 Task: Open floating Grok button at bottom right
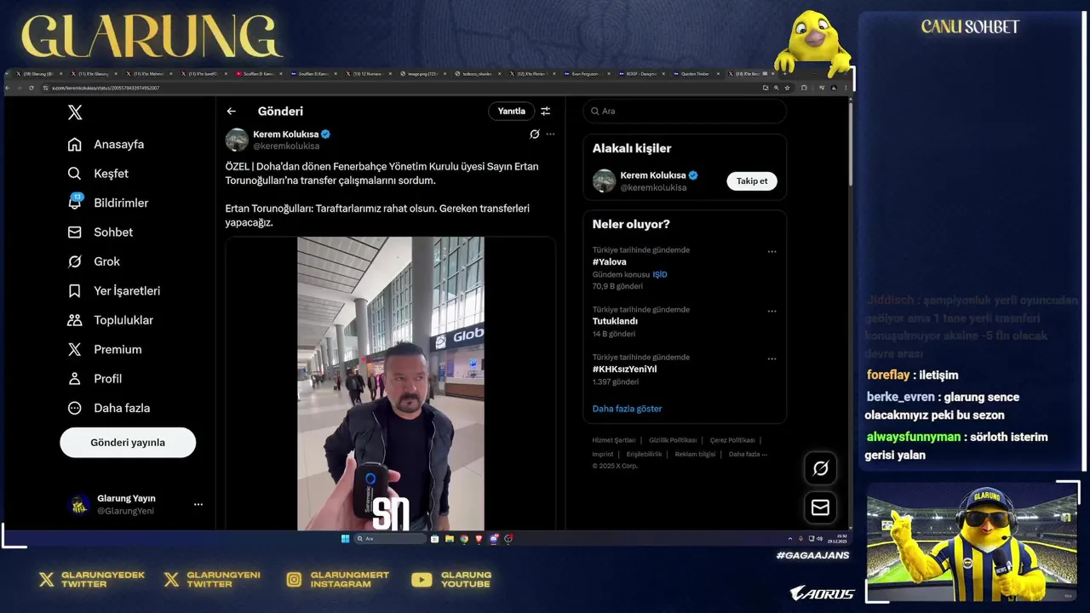pyautogui.click(x=821, y=468)
